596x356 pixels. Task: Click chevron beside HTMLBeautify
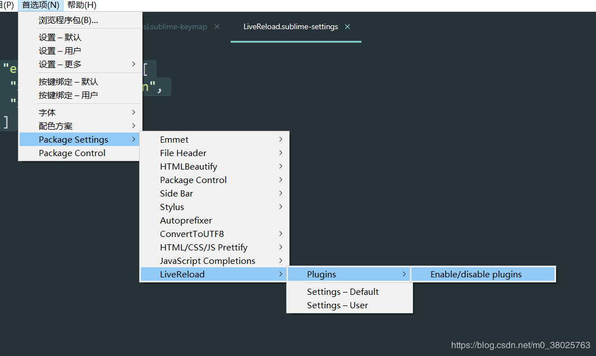[x=281, y=166]
